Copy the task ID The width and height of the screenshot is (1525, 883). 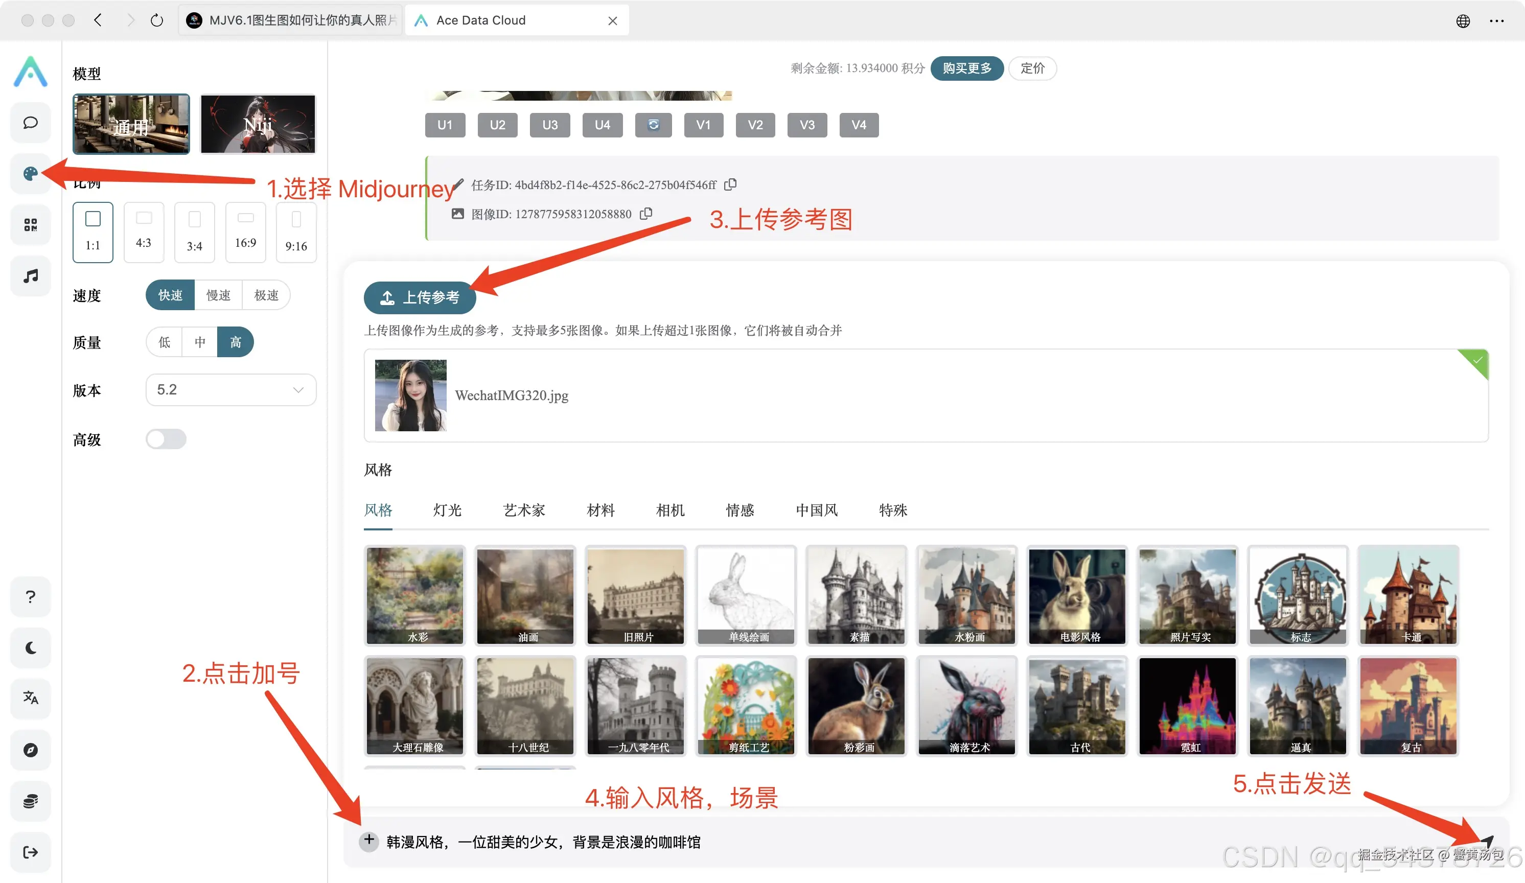[730, 184]
